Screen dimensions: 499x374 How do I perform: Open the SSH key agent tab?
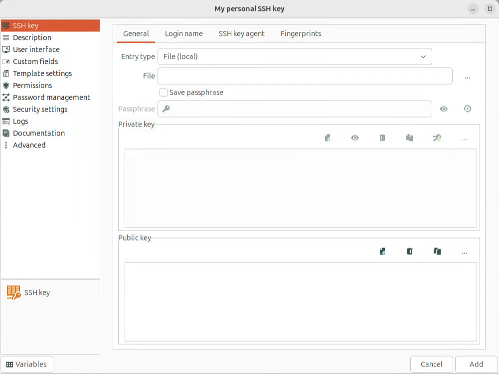(x=241, y=34)
